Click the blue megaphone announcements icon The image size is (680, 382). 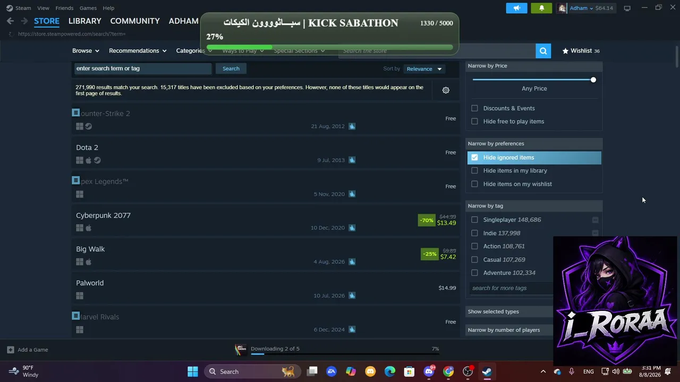[x=516, y=8]
